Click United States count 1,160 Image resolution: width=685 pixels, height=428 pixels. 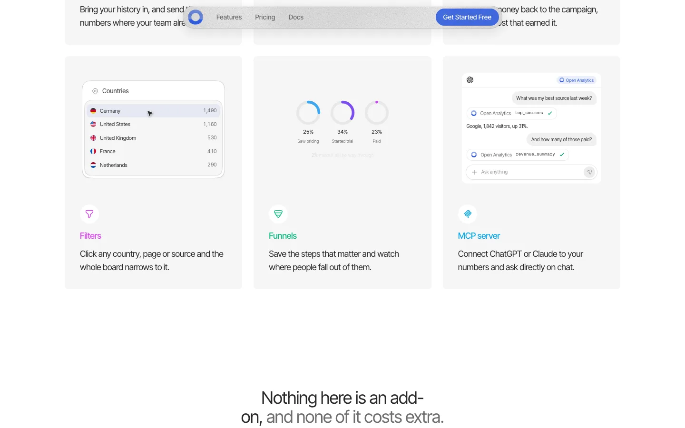(x=210, y=124)
